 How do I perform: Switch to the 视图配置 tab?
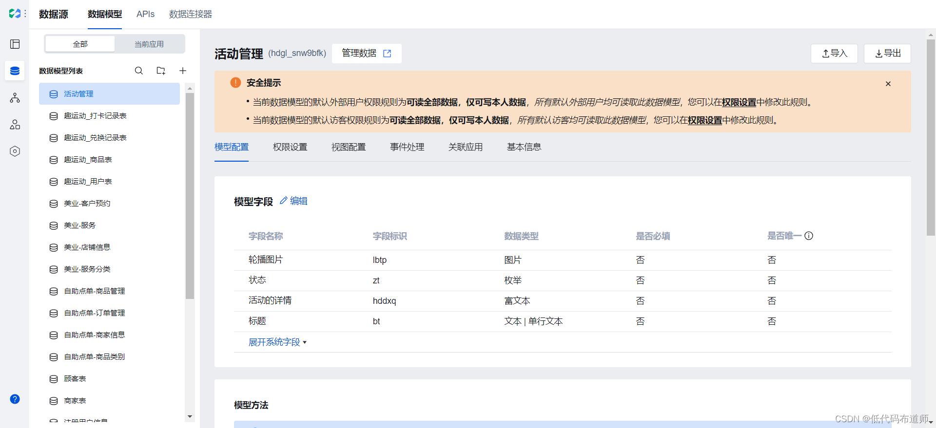tap(349, 147)
